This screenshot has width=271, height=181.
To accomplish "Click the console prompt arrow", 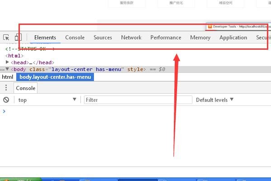I will pos(5,111).
